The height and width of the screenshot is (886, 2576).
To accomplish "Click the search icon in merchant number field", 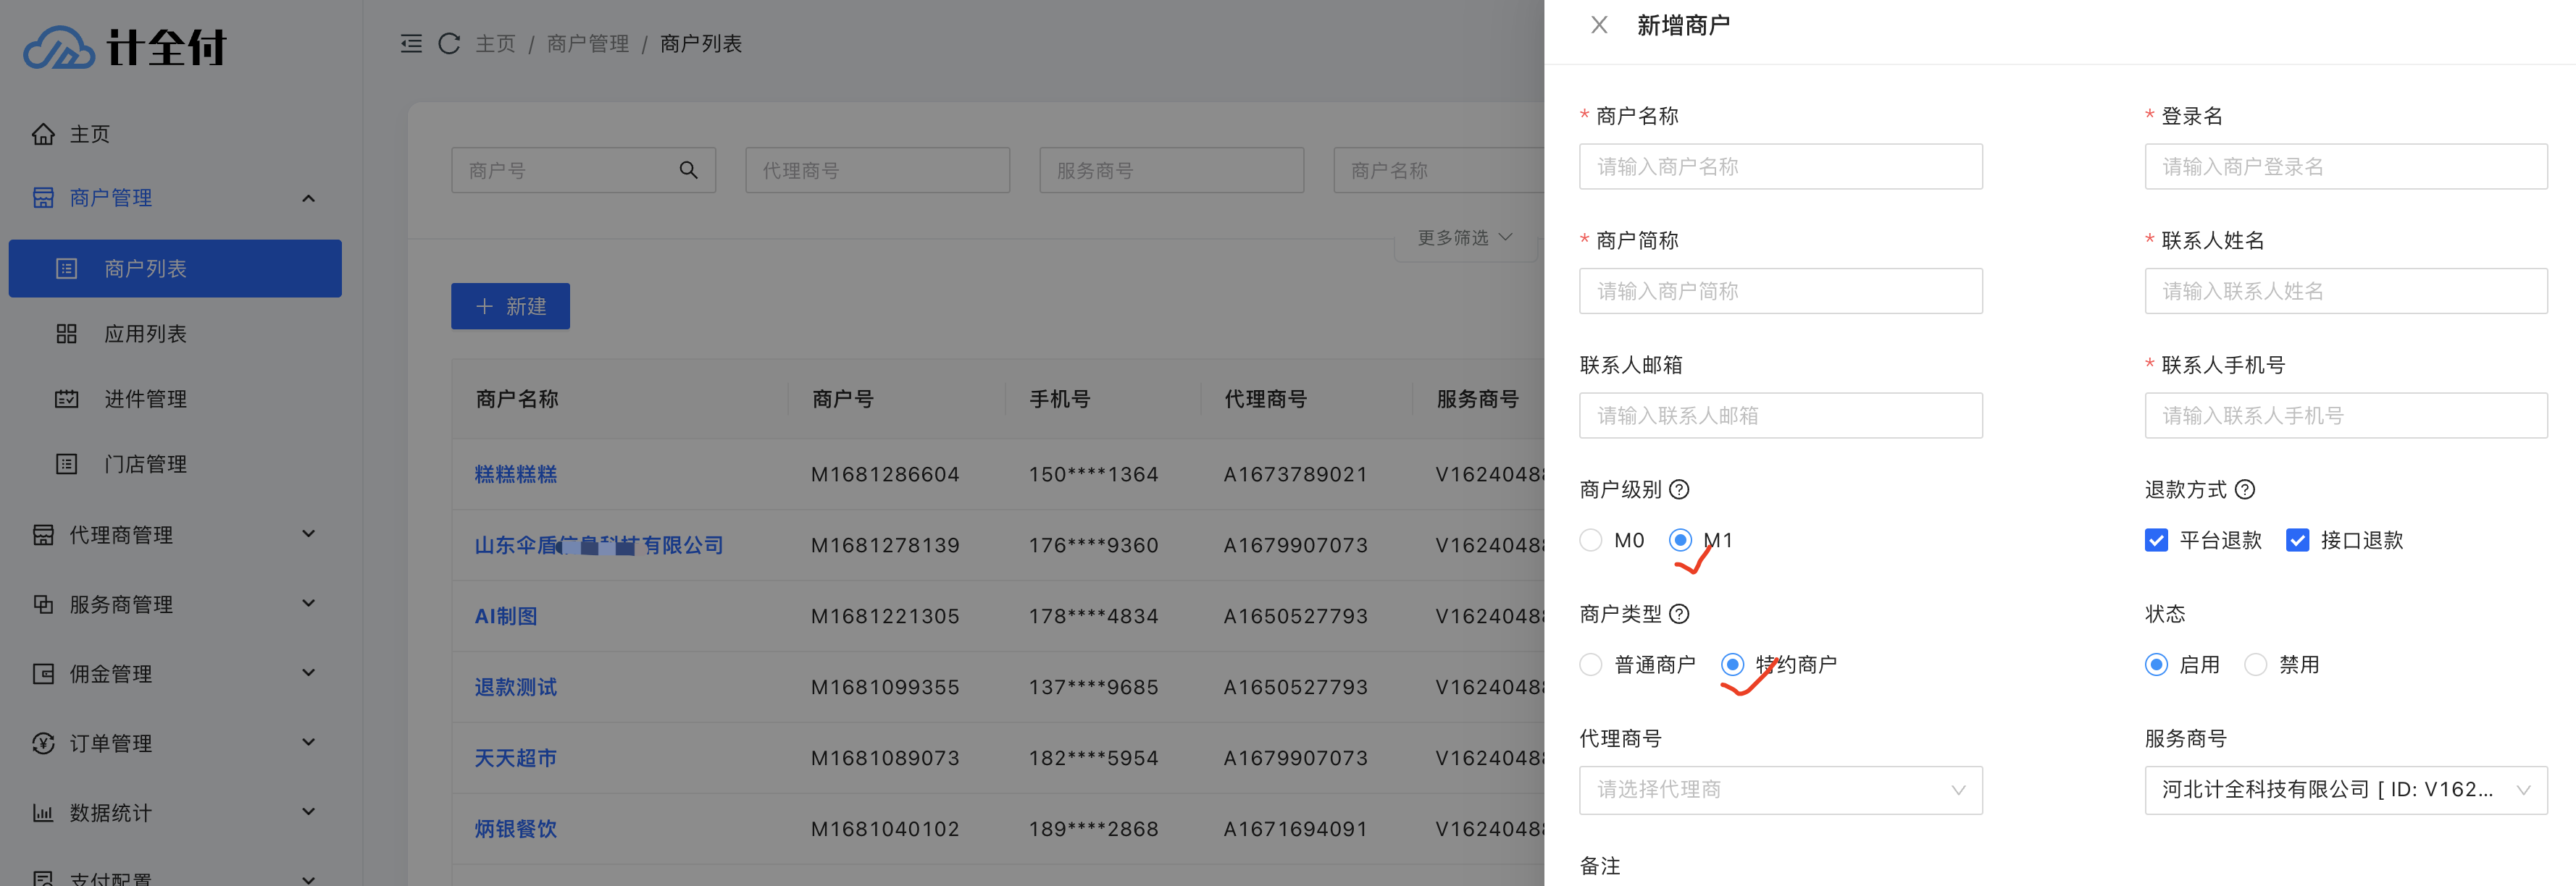I will [688, 170].
